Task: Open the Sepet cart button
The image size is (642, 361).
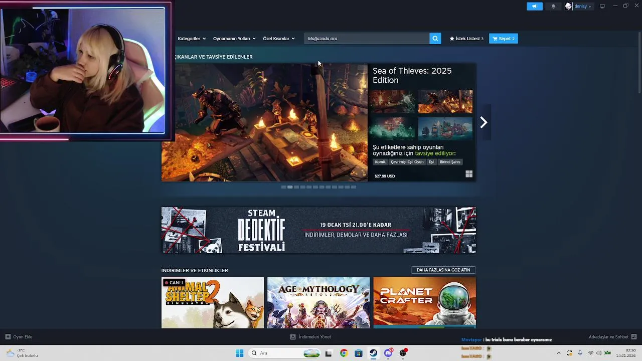Action: point(503,39)
